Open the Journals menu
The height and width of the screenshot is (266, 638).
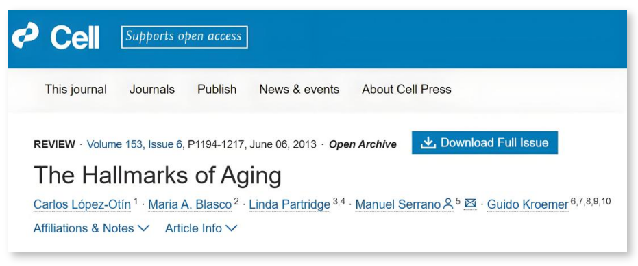[152, 90]
